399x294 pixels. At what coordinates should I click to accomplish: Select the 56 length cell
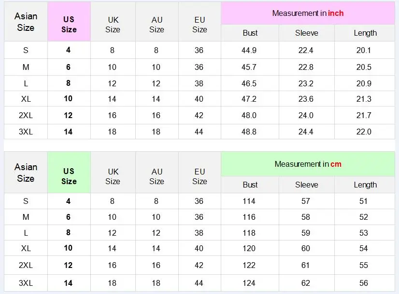pos(364,283)
